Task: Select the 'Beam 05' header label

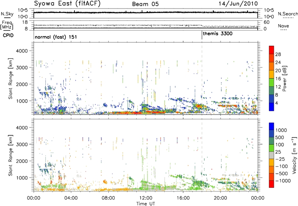Action: tap(145, 4)
